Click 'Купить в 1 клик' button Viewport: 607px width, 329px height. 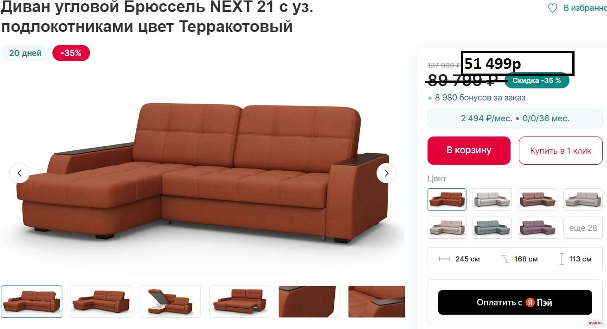pyautogui.click(x=561, y=150)
